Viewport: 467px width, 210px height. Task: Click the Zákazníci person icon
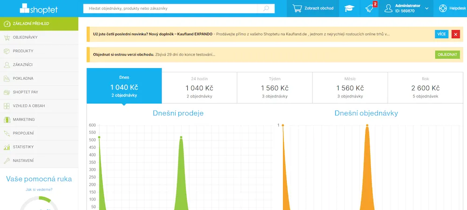7,65
